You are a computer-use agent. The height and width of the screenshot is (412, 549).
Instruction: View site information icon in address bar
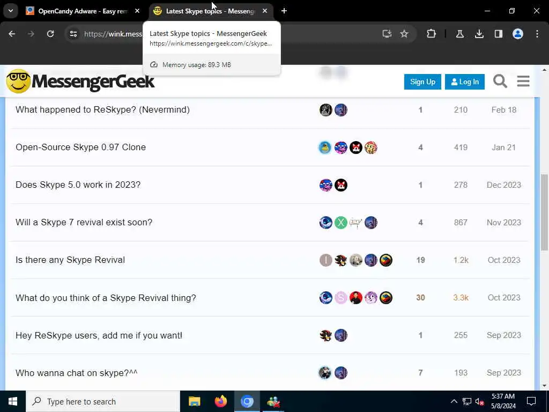click(x=73, y=34)
